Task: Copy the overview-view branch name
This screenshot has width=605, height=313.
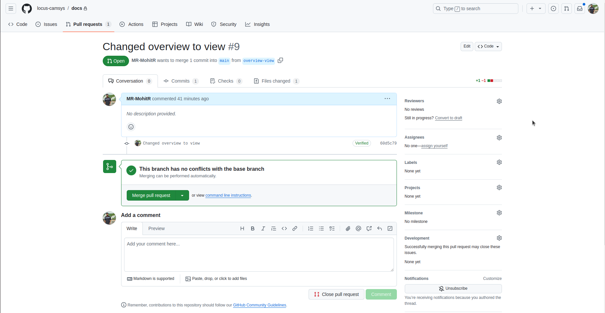Action: [x=280, y=60]
